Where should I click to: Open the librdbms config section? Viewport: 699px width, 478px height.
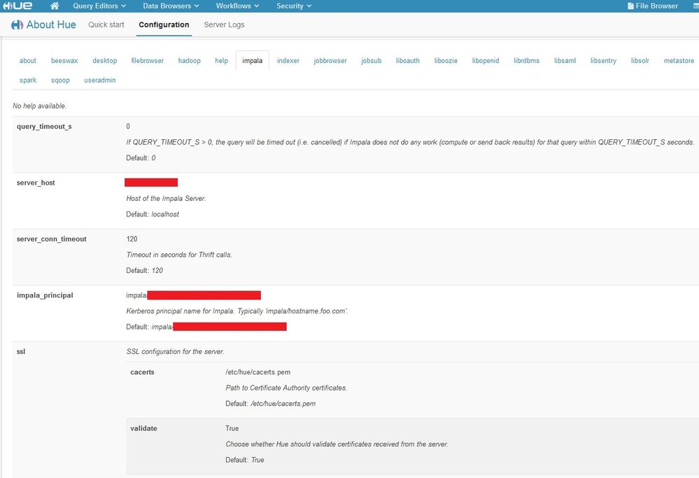coord(526,61)
